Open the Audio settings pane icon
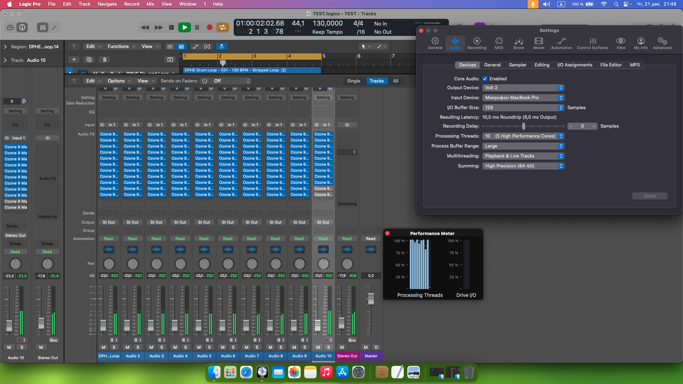683x384 pixels. (x=455, y=43)
